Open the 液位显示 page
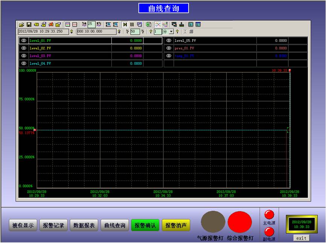Screen dimensions: 326x243 23,226
